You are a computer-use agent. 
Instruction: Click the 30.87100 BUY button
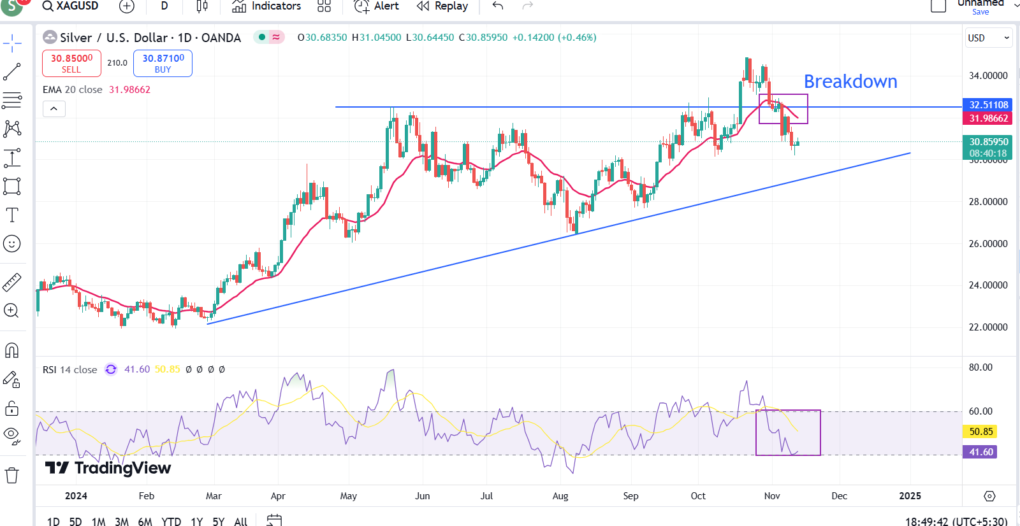pyautogui.click(x=163, y=63)
